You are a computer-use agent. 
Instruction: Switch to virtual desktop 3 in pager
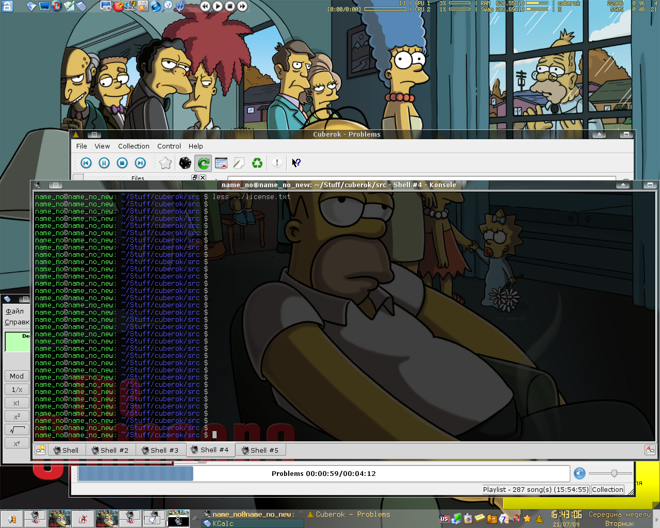[59, 519]
